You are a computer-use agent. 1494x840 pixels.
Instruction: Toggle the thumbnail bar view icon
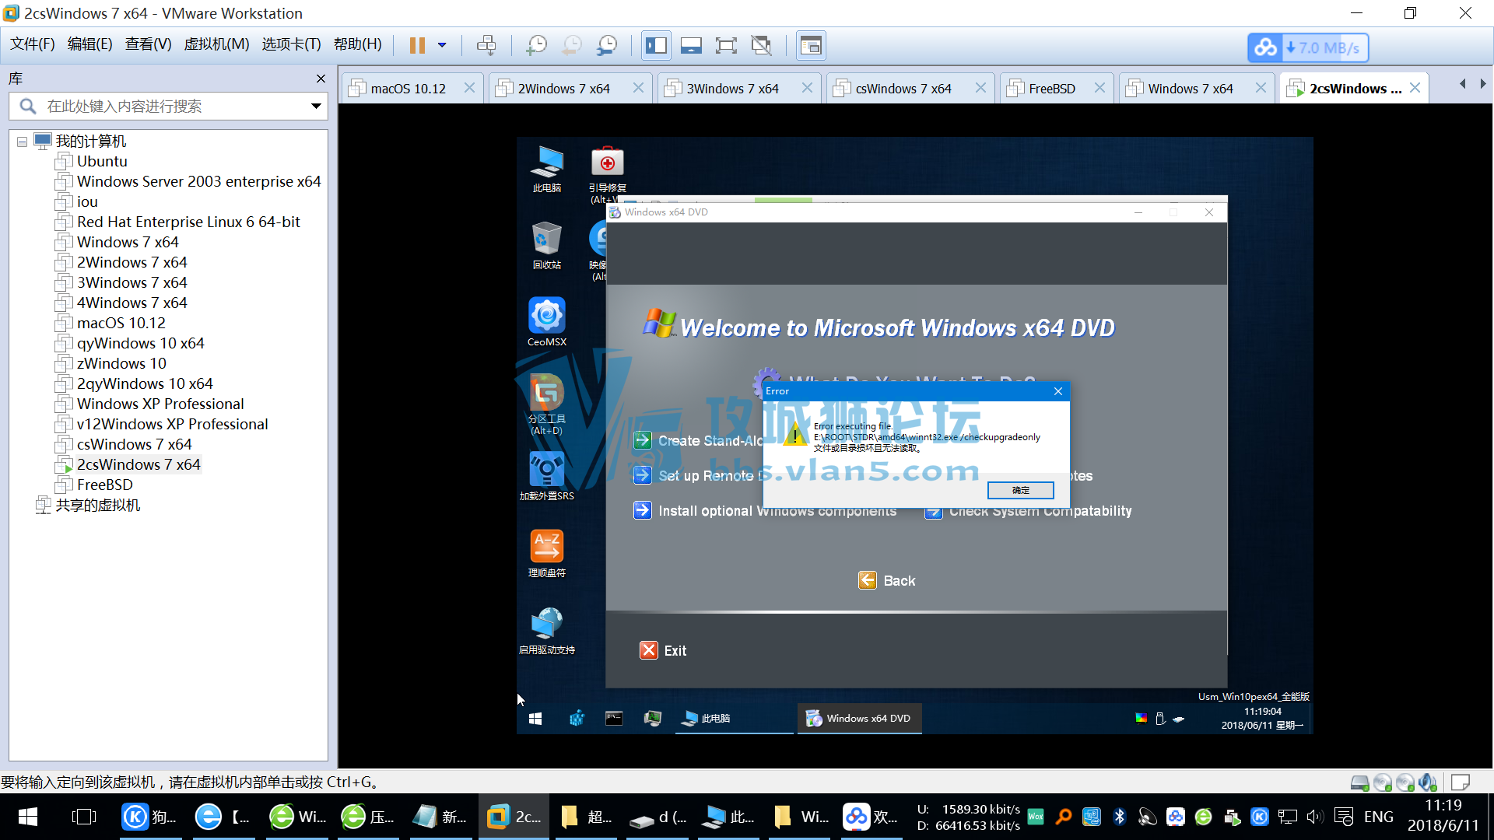pyautogui.click(x=691, y=45)
